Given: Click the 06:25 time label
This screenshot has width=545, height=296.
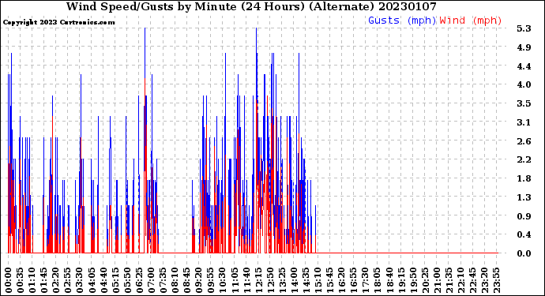Looking at the screenshot, I should [x=139, y=280].
